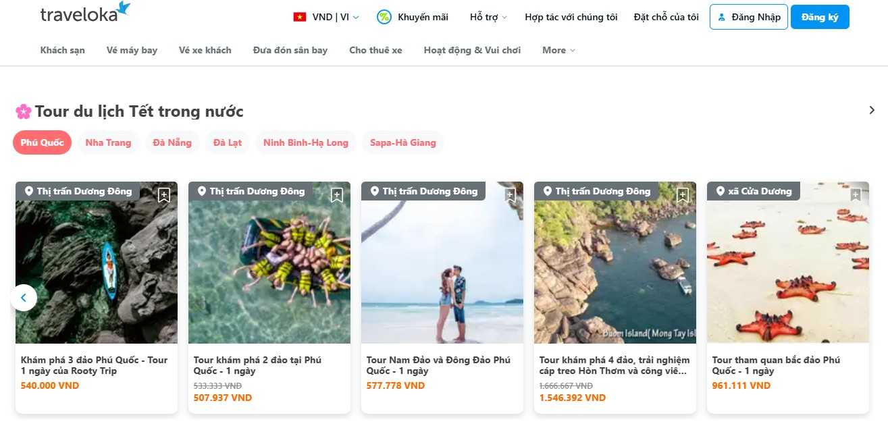
Task: Click the price 507.937 VND
Action: tap(223, 398)
